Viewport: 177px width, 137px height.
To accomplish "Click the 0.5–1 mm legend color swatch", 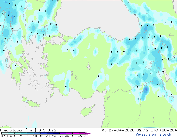I will tap(11, 133).
